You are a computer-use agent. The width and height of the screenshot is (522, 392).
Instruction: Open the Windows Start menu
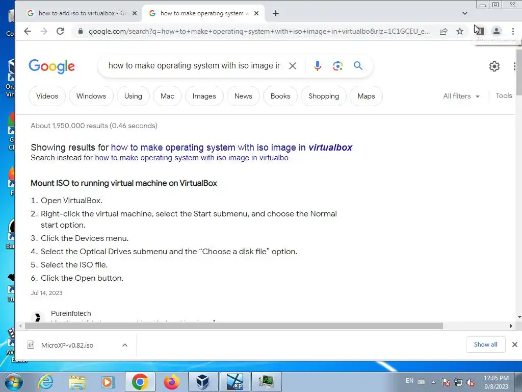[13, 382]
